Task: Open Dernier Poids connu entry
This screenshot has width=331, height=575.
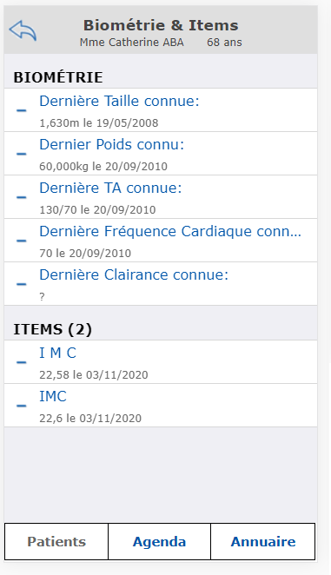Action: 161,153
